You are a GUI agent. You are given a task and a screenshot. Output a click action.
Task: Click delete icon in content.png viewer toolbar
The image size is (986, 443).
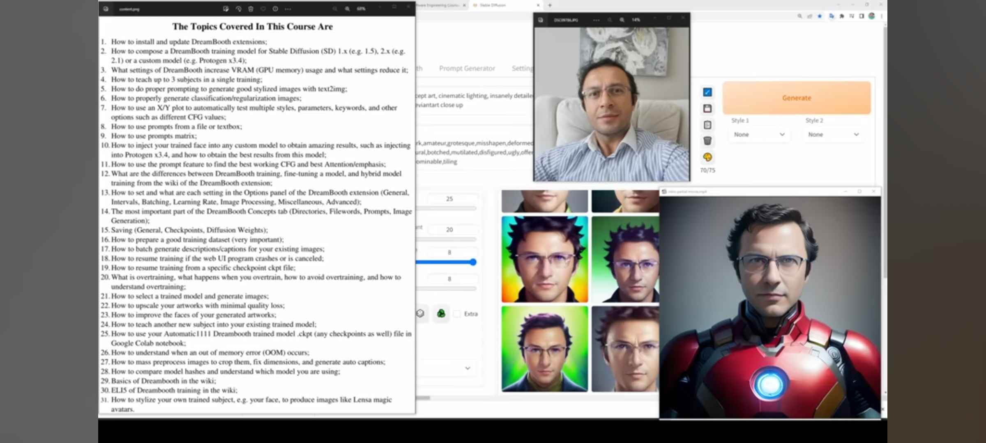coord(251,9)
